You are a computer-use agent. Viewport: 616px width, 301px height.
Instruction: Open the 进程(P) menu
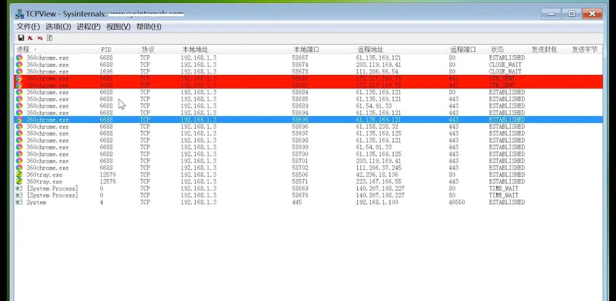[89, 26]
